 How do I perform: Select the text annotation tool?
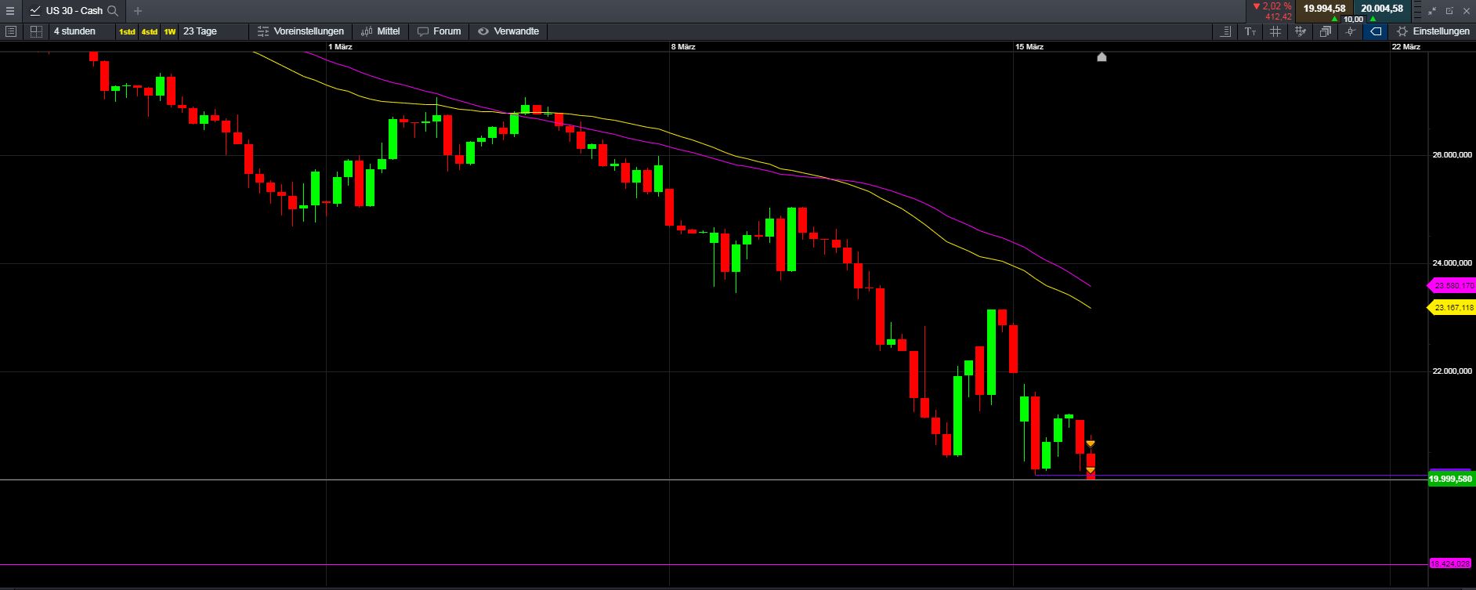tap(1250, 31)
